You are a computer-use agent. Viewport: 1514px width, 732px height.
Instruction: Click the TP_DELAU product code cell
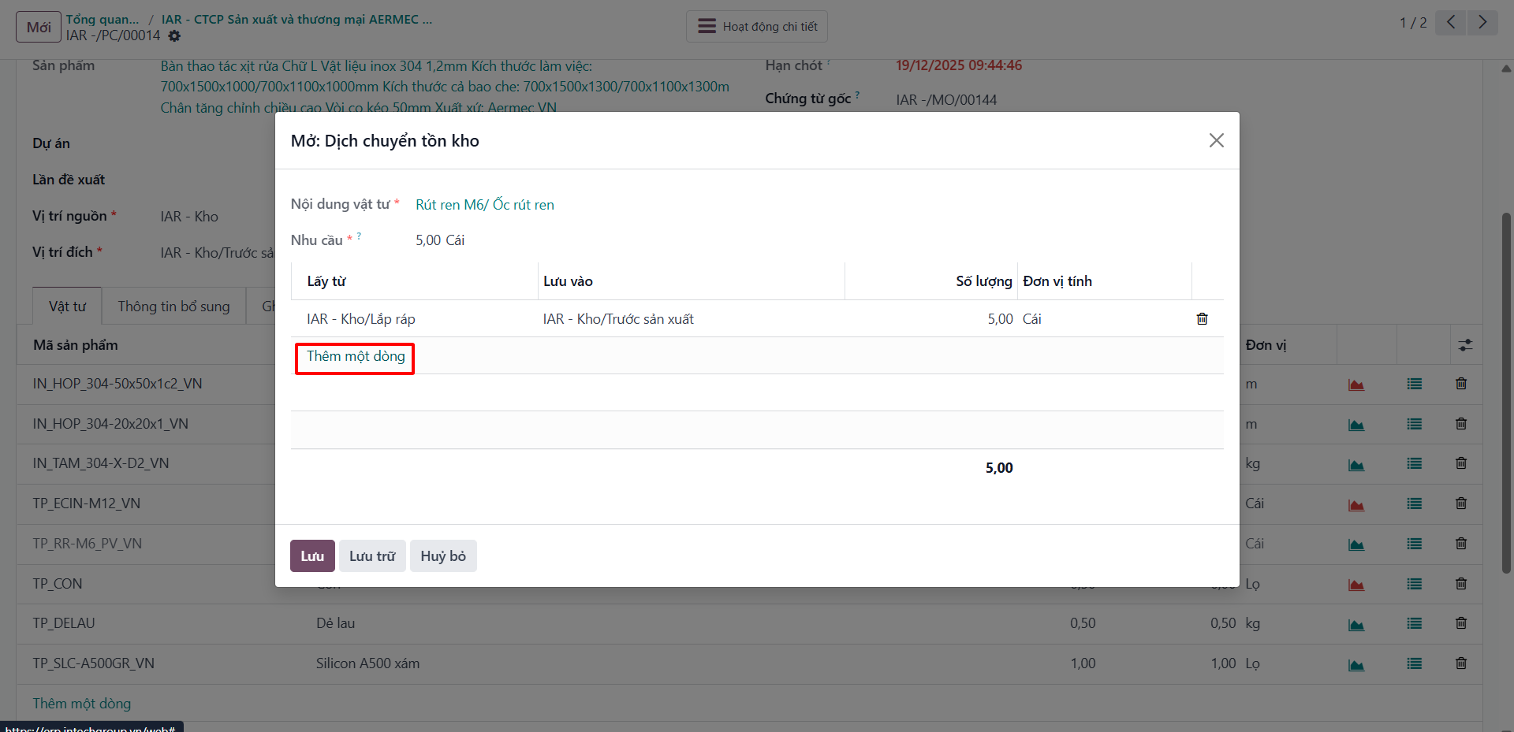tap(64, 623)
